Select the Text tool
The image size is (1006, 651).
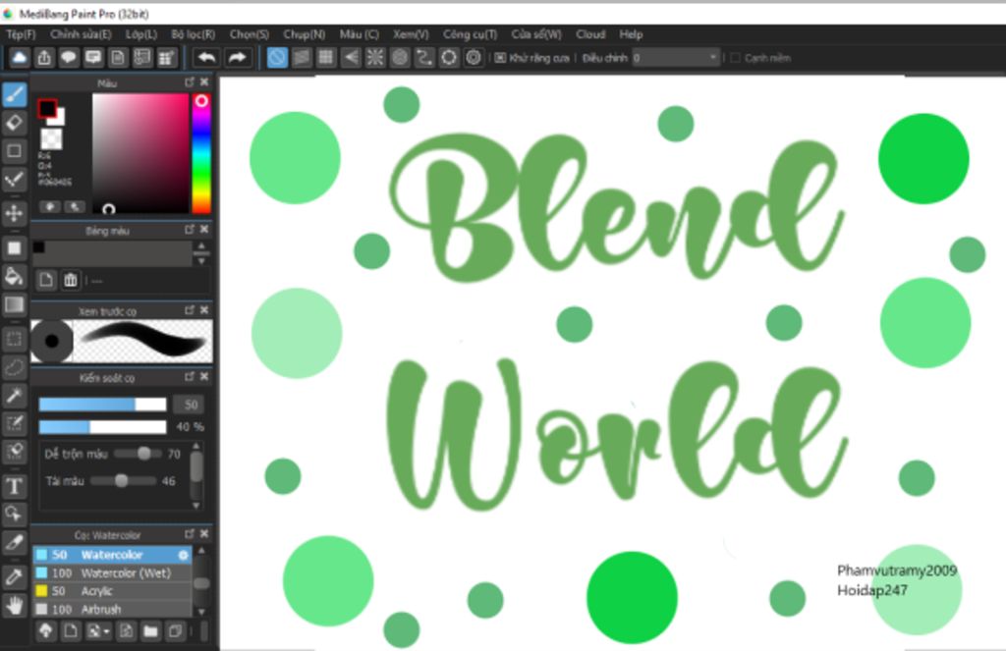[x=14, y=485]
